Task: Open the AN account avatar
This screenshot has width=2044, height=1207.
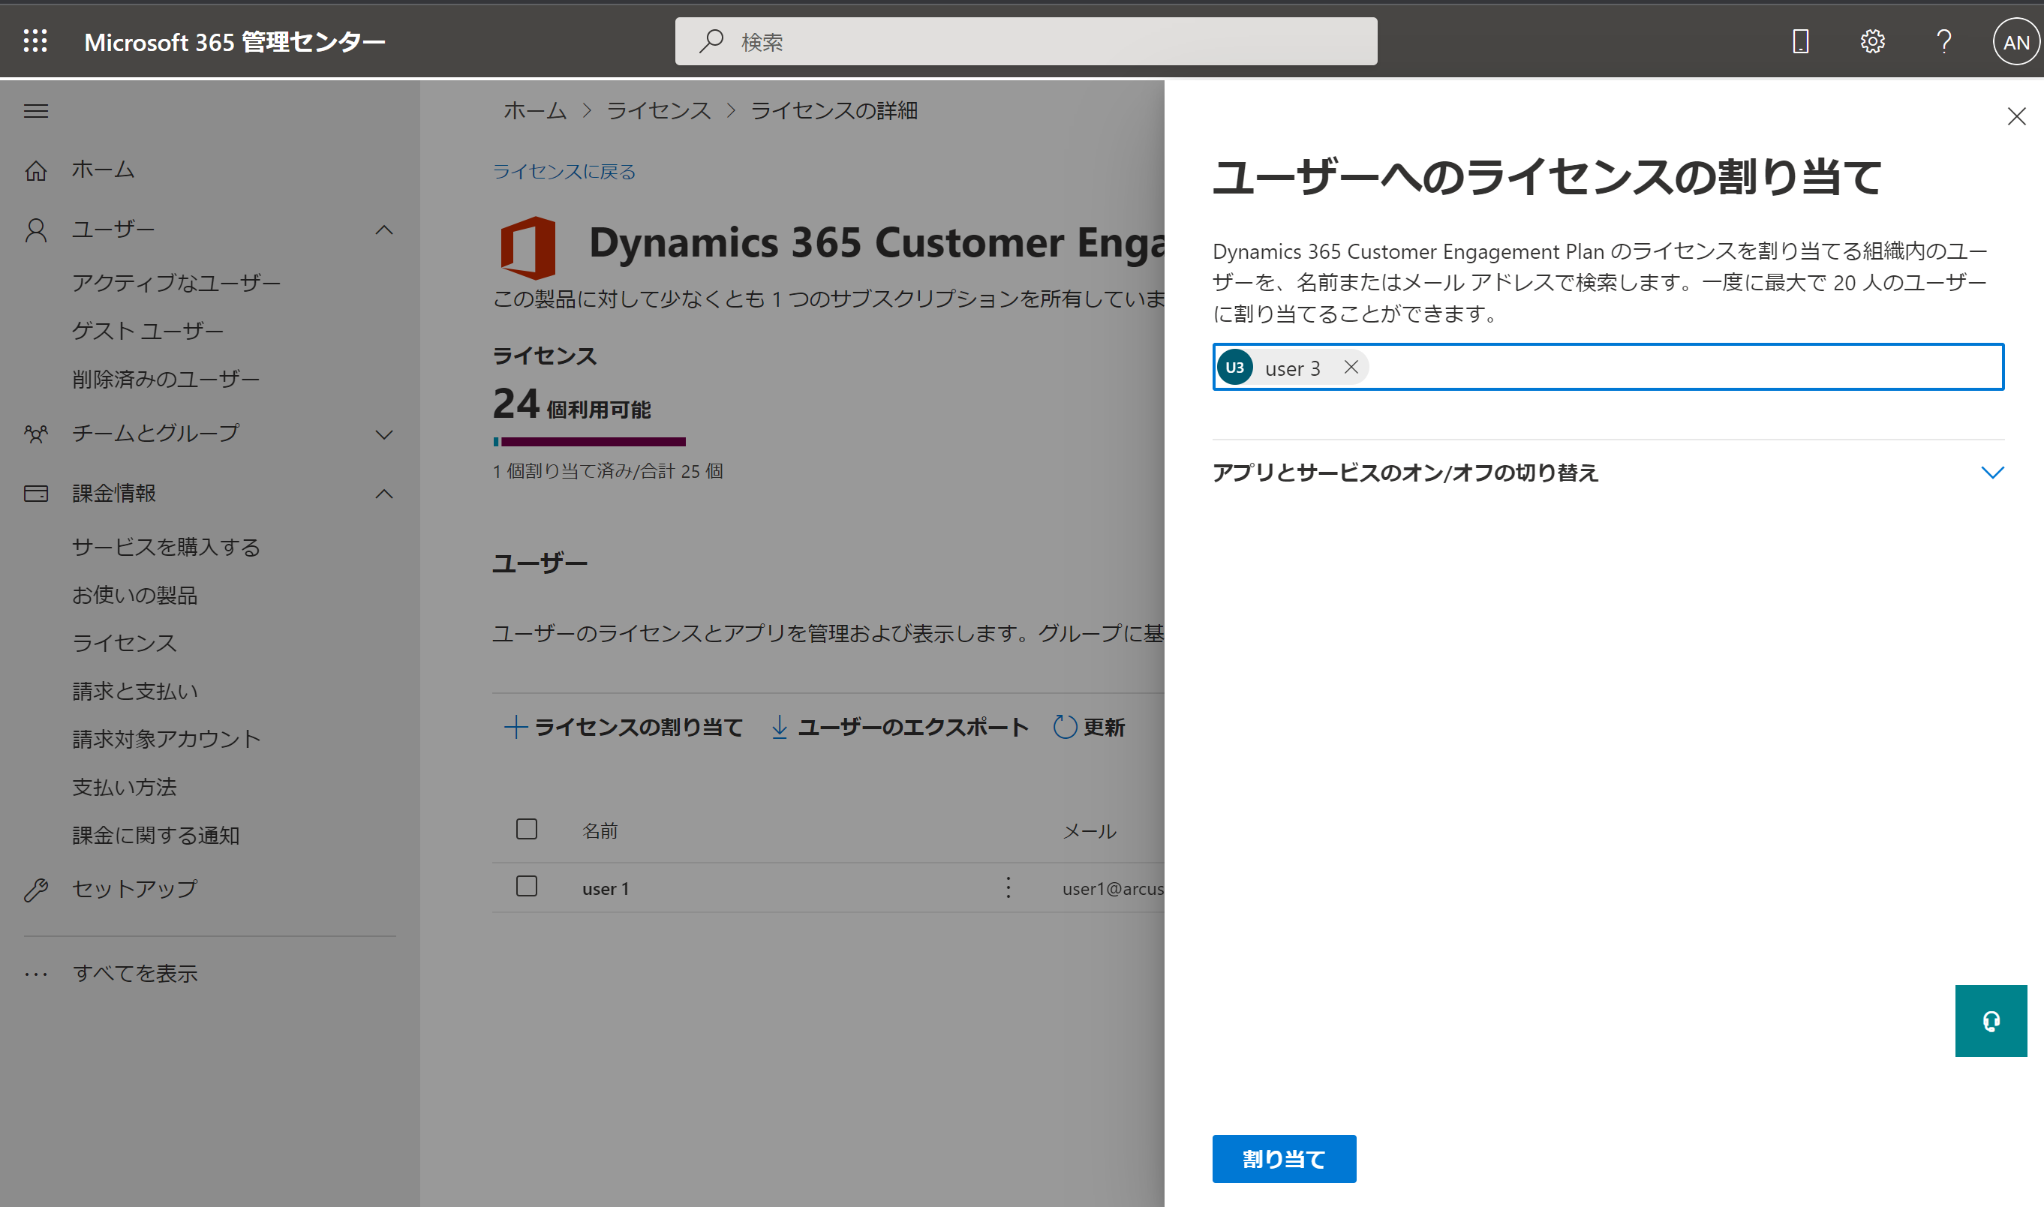Action: tap(2015, 41)
